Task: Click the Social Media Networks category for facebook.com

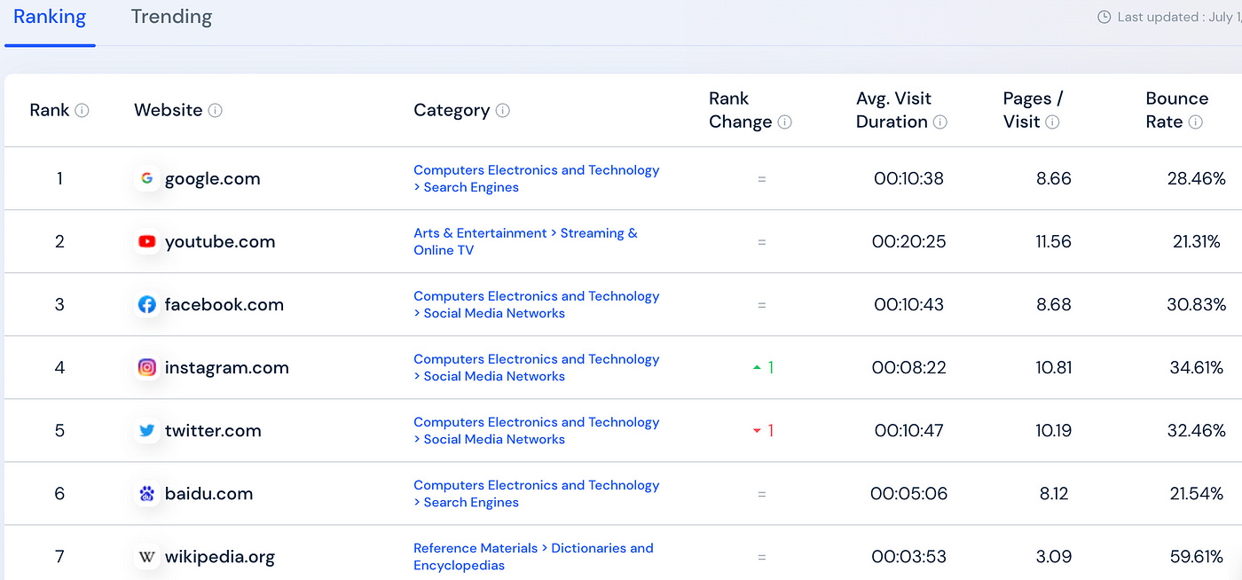Action: coord(537,304)
